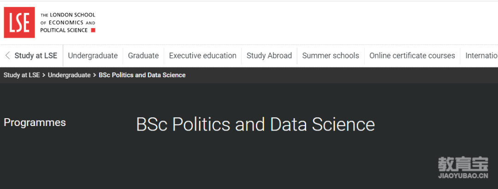Screen dimensions: 498x189
Task: Click the red LSE logo square
Action: pos(19,23)
